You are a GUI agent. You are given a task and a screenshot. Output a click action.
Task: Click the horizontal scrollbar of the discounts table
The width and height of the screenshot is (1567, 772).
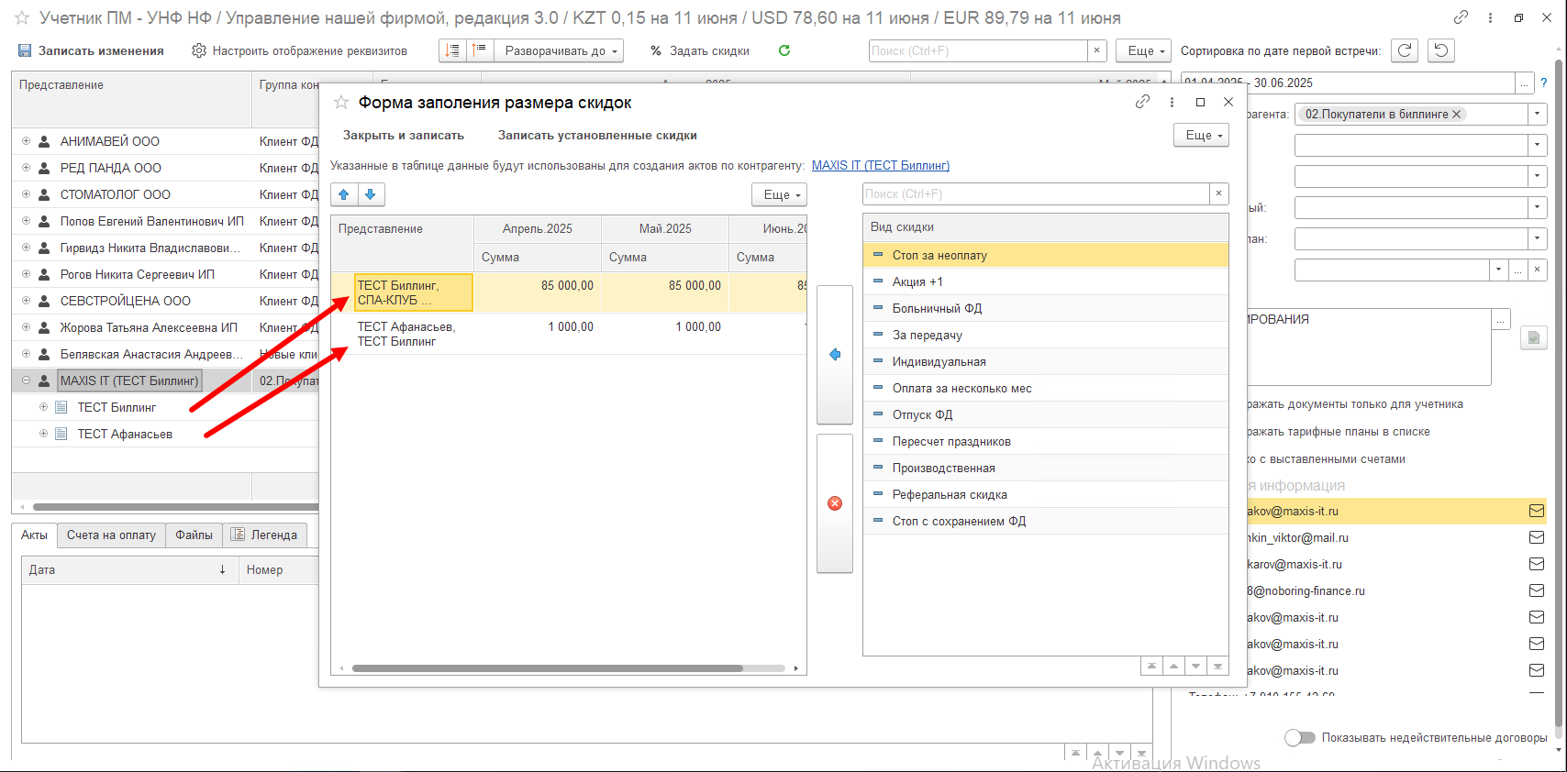(548, 668)
